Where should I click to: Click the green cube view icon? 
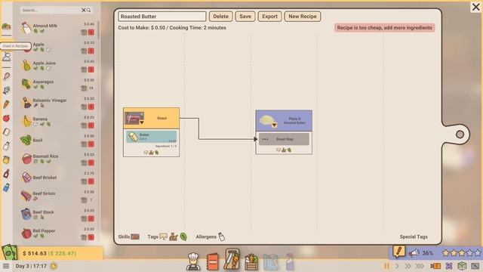pyautogui.click(x=461, y=266)
